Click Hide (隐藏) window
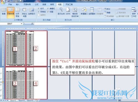 [x=107, y=12]
